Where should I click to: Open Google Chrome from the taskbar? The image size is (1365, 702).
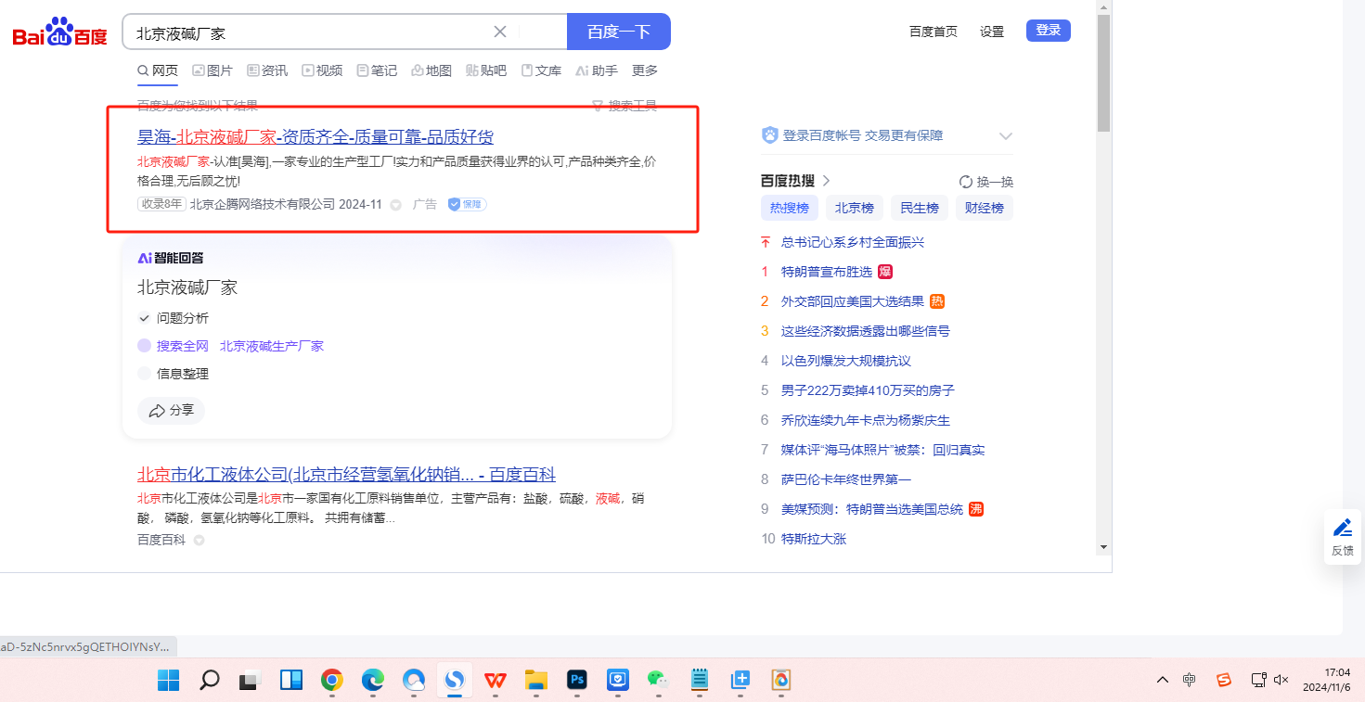point(331,681)
